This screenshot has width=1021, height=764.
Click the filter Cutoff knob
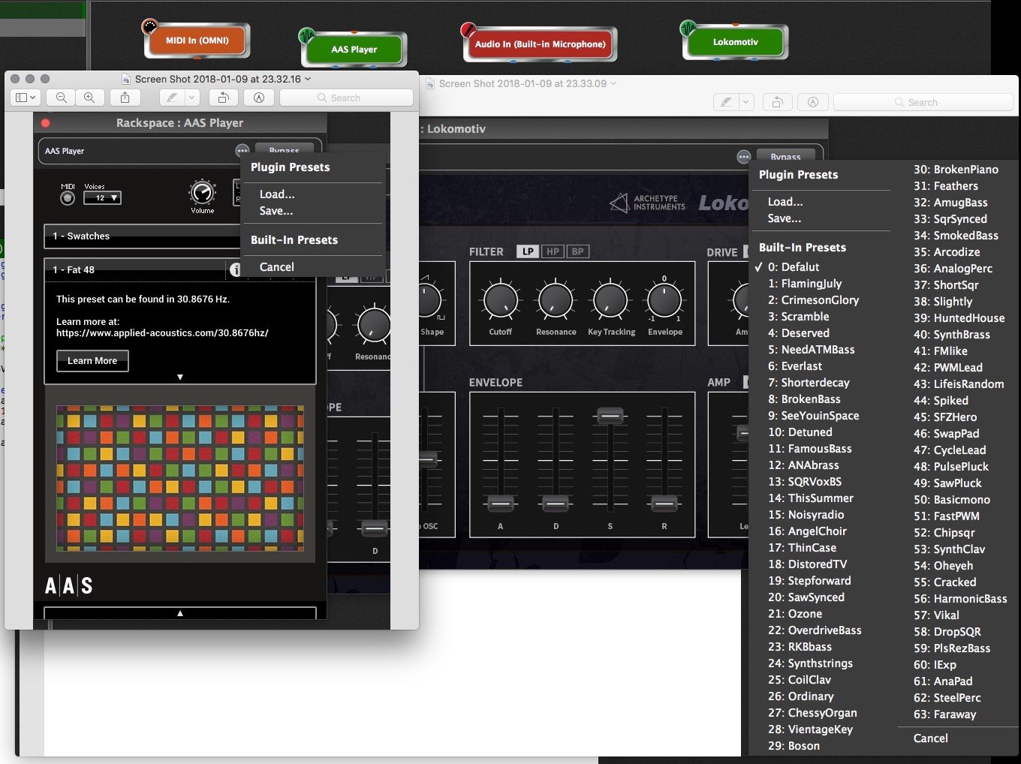[x=500, y=300]
